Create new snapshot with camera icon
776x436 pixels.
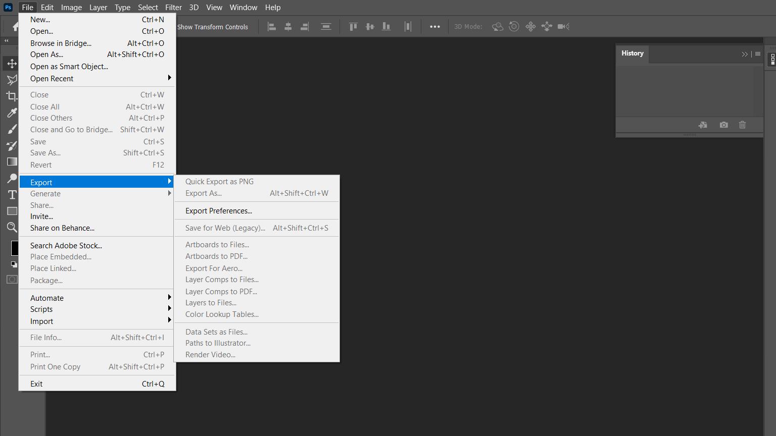tap(723, 125)
